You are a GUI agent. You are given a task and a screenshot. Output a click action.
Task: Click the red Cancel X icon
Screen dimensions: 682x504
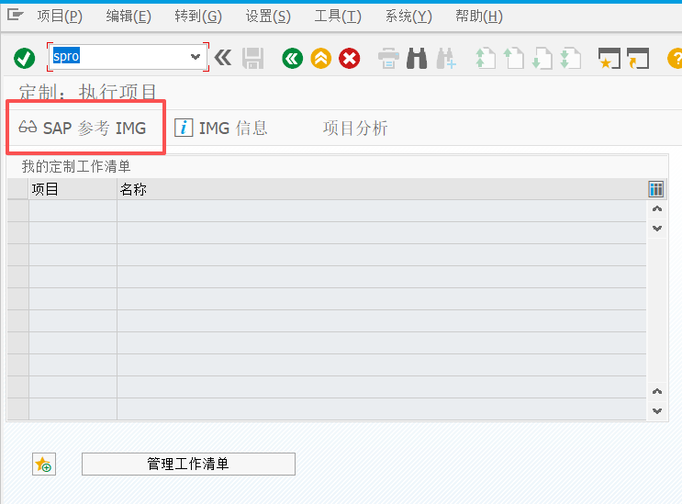(x=350, y=58)
